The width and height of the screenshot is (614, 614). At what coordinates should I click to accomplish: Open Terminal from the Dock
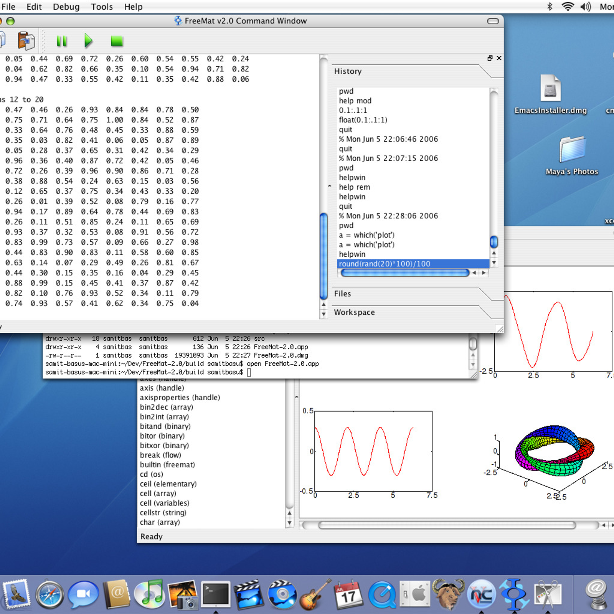point(216,594)
